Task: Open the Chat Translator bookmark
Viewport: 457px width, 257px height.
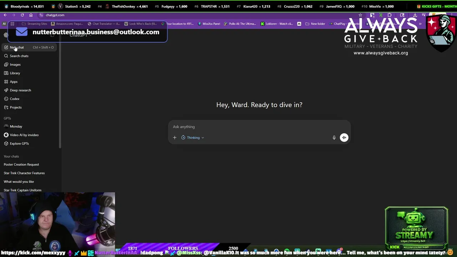Action: coord(104,24)
